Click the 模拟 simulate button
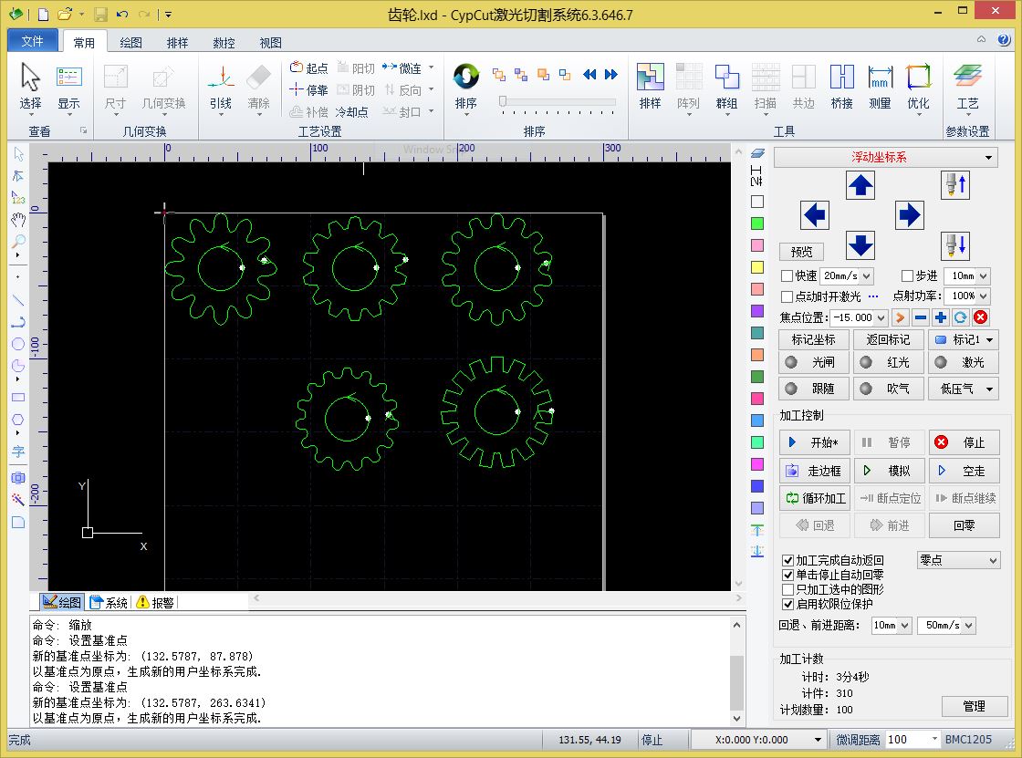 tap(889, 471)
